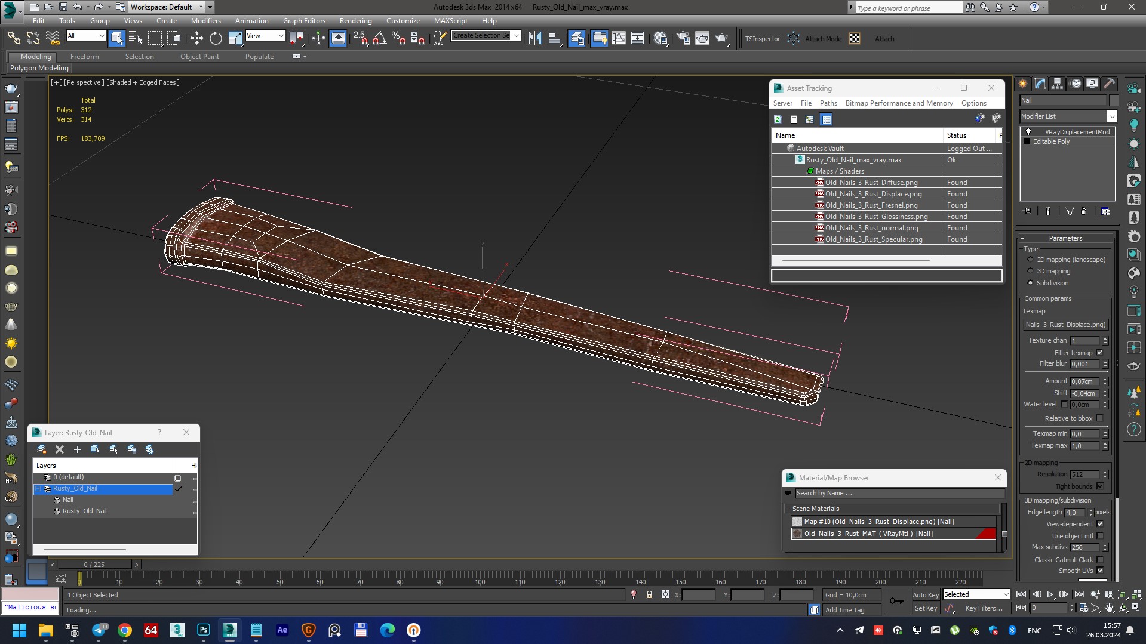Image resolution: width=1146 pixels, height=644 pixels.
Task: Open the Create command panel tab
Action: [1023, 84]
